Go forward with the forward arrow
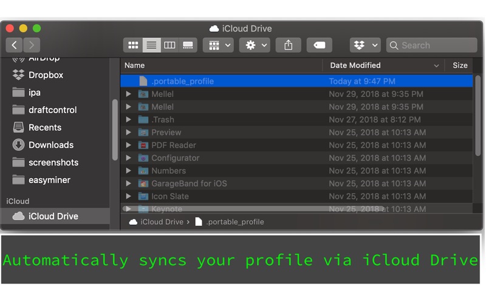Screen dimensions: 486x303 coord(32,45)
